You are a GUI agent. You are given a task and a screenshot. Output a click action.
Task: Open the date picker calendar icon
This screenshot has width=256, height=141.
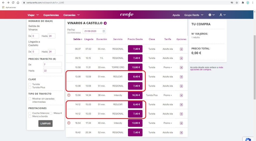click(104, 31)
